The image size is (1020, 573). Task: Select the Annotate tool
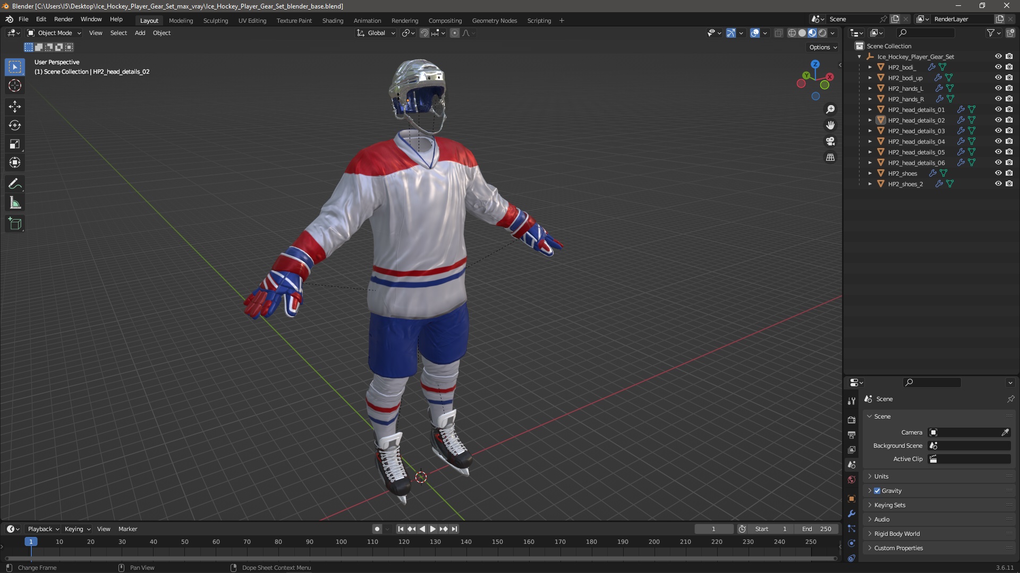tap(15, 184)
